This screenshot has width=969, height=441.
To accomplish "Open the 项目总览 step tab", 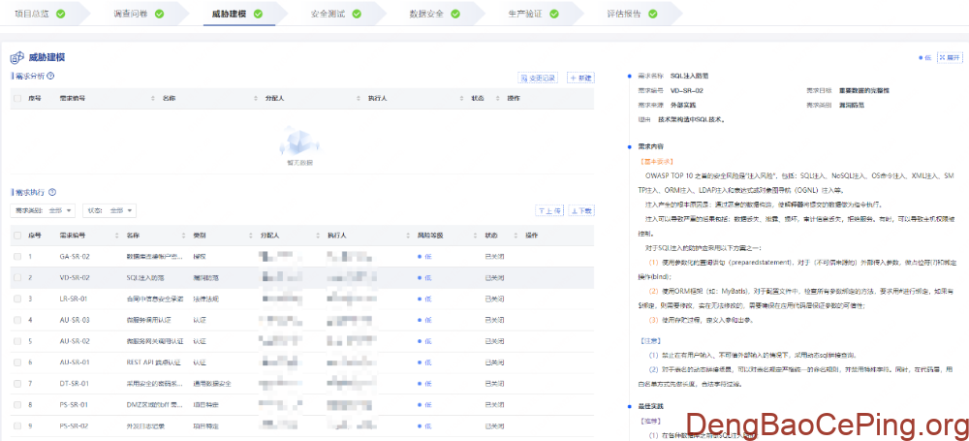I will click(x=40, y=14).
